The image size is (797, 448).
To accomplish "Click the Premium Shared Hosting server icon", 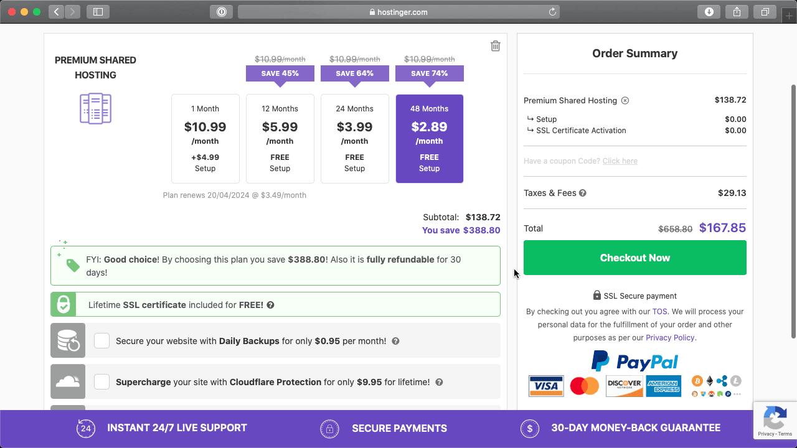I will point(95,108).
